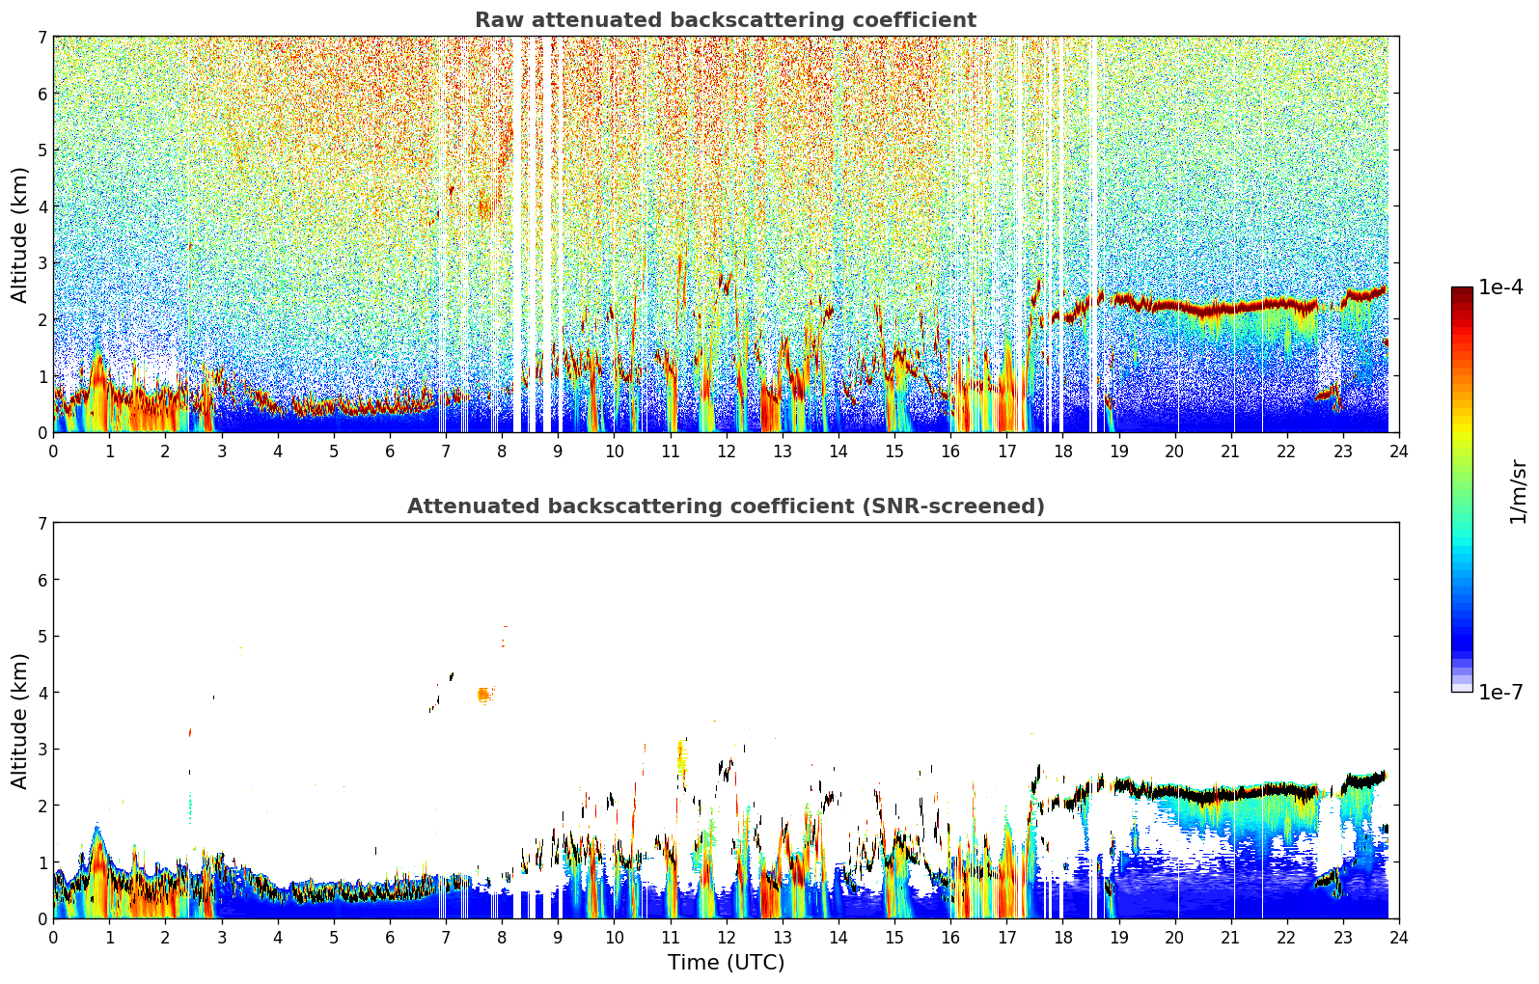
Task: Click the orange patch near 4 km in the SNR-screened plot
Action: tap(485, 694)
